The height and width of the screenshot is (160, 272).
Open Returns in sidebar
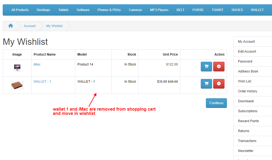click(x=253, y=131)
